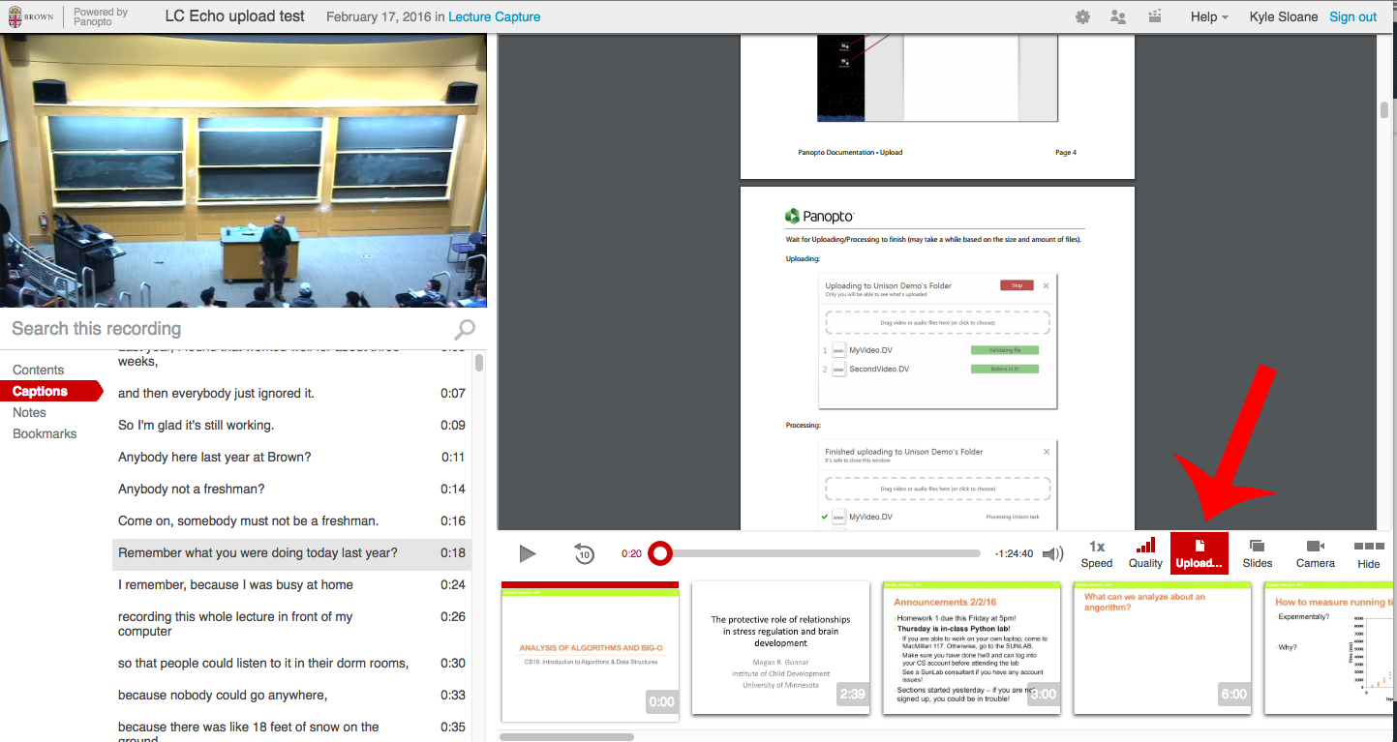The image size is (1397, 742).
Task: Click the search magnifier icon
Action: [x=465, y=329]
